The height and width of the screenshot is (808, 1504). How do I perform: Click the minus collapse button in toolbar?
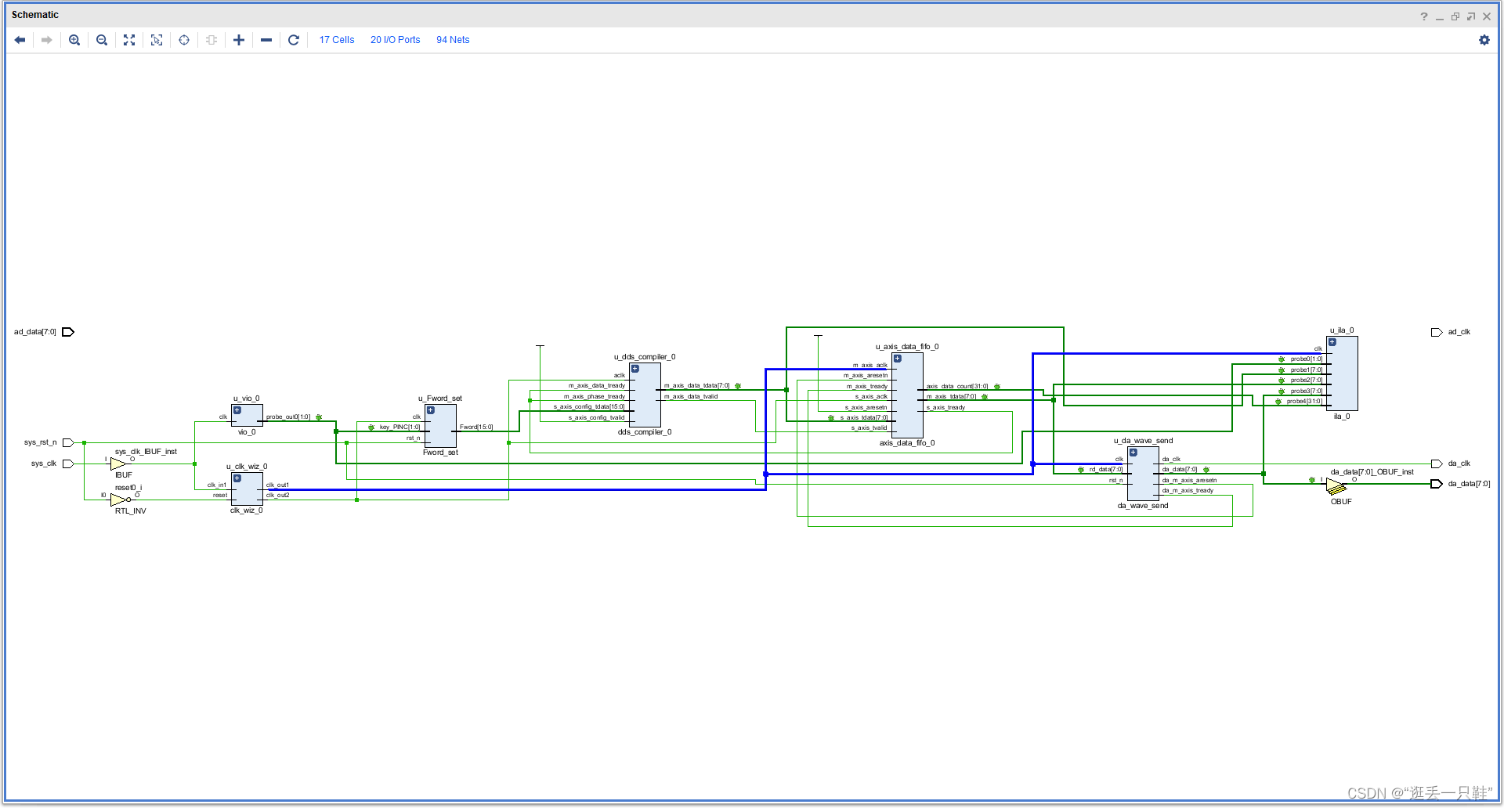coord(266,40)
